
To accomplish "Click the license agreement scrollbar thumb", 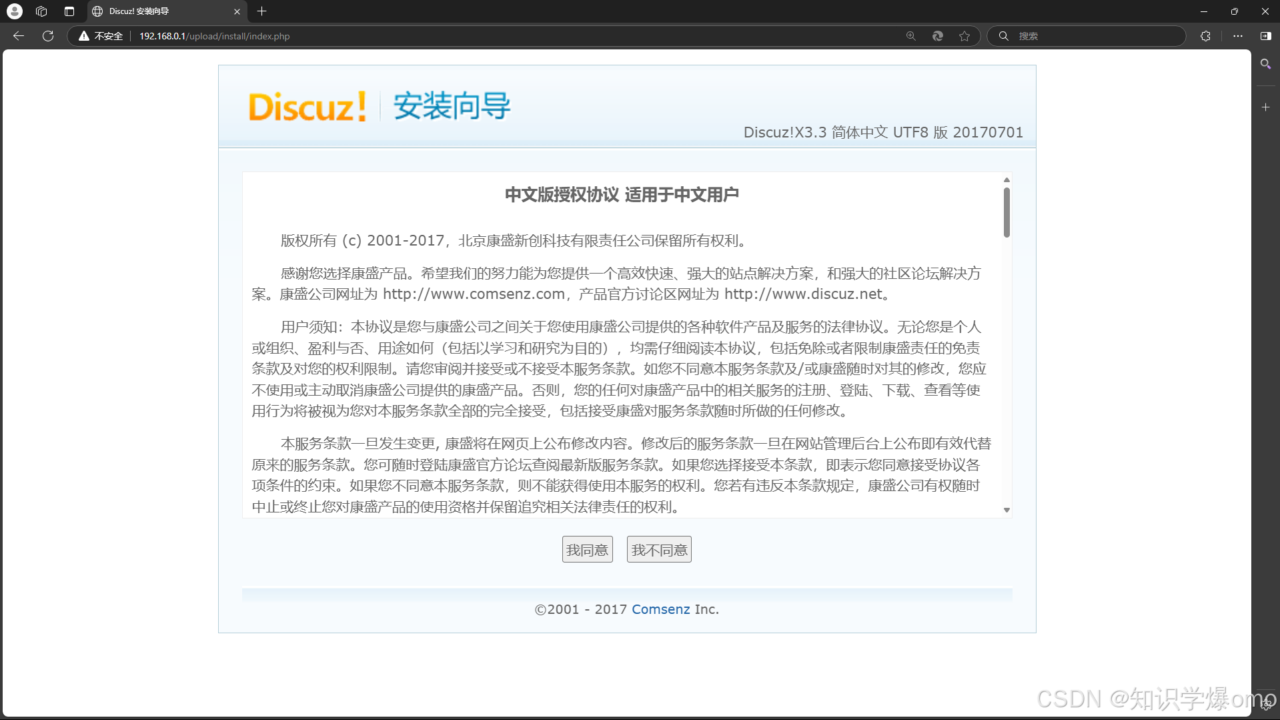I will (x=1007, y=212).
